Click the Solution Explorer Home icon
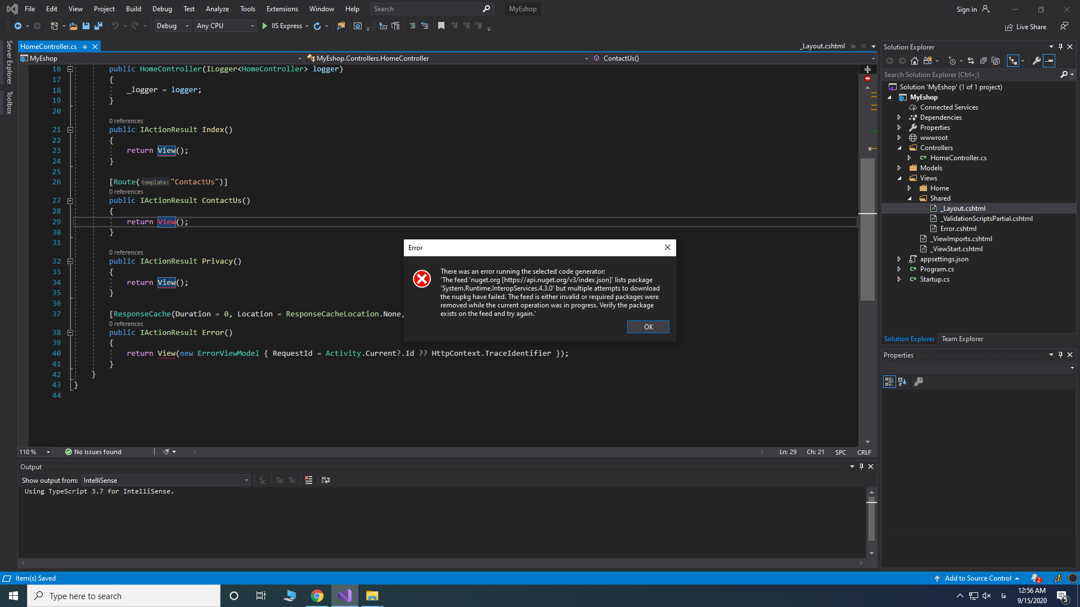Viewport: 1080px width, 607px height. pos(915,61)
